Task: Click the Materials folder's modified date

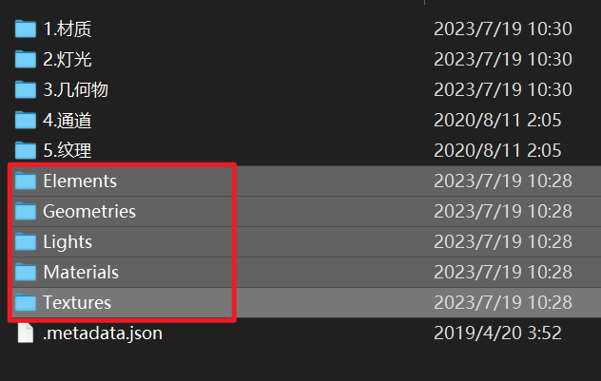Action: tap(503, 273)
